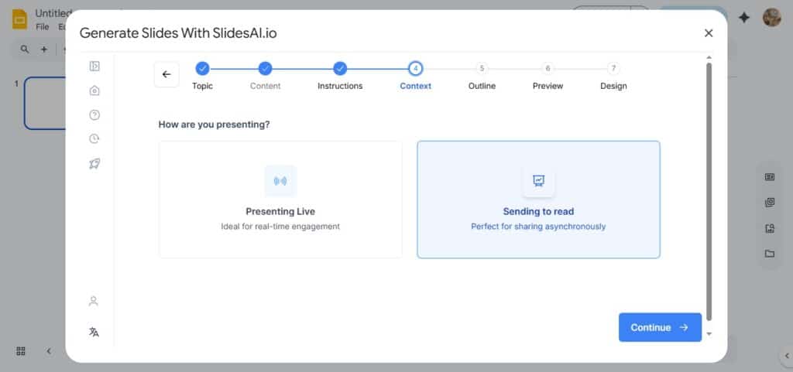The image size is (793, 372).
Task: Open the help question mark icon
Action: point(94,115)
